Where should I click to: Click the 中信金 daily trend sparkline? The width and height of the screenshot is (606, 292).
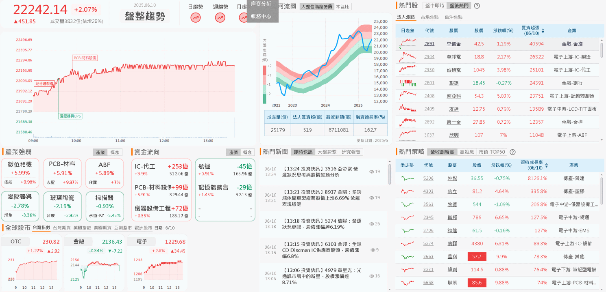(x=408, y=43)
